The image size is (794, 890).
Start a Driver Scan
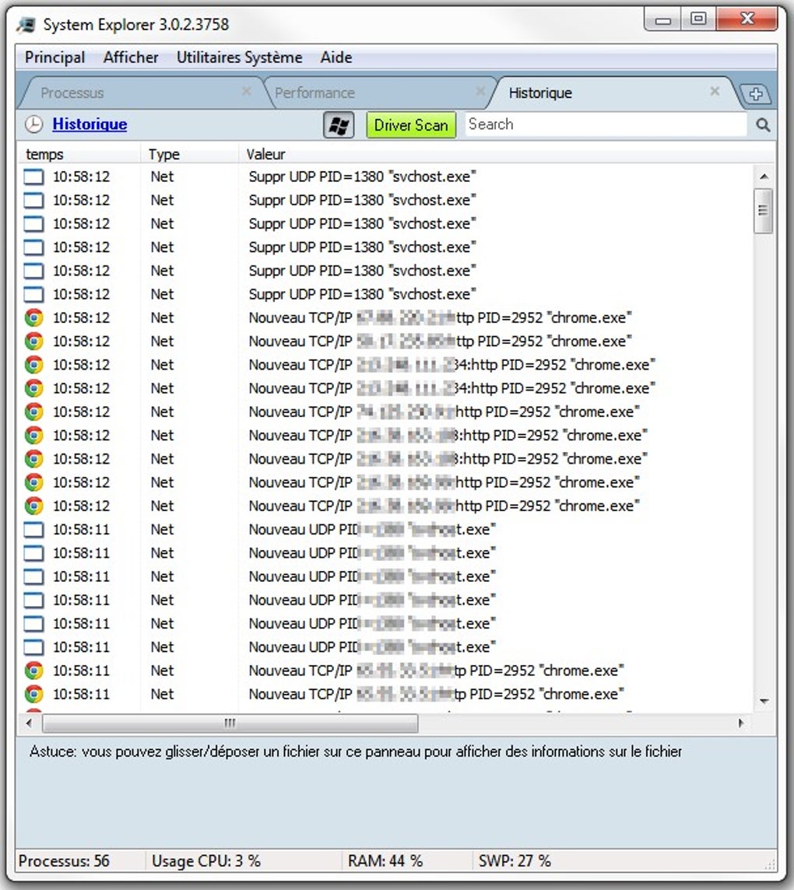[x=410, y=124]
